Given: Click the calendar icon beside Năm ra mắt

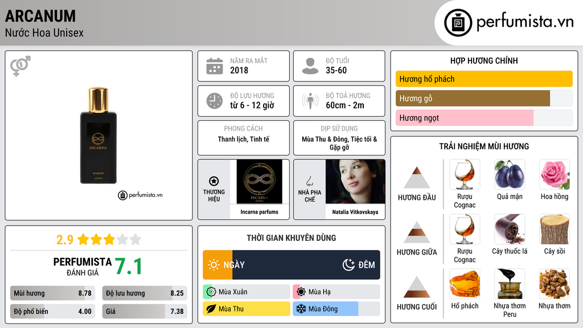Looking at the screenshot, I should click(215, 66).
